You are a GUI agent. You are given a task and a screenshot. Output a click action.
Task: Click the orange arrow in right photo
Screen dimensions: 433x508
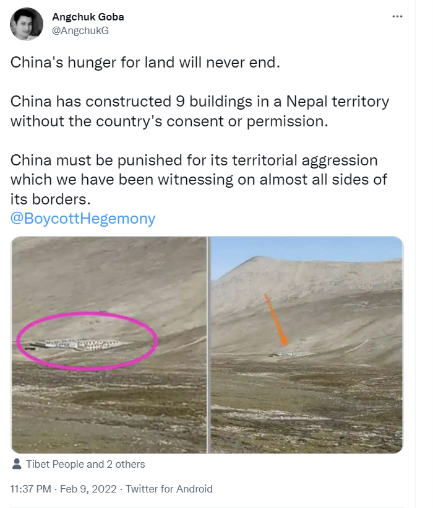point(276,320)
